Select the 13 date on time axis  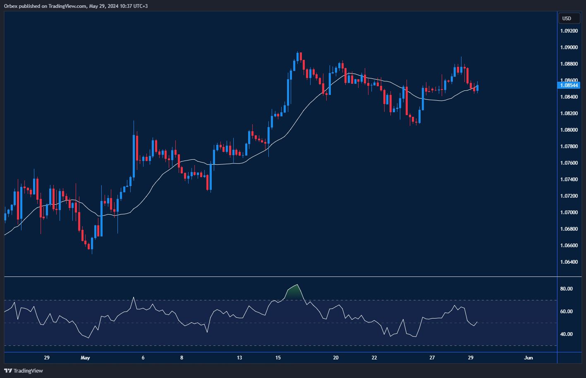tap(239, 358)
